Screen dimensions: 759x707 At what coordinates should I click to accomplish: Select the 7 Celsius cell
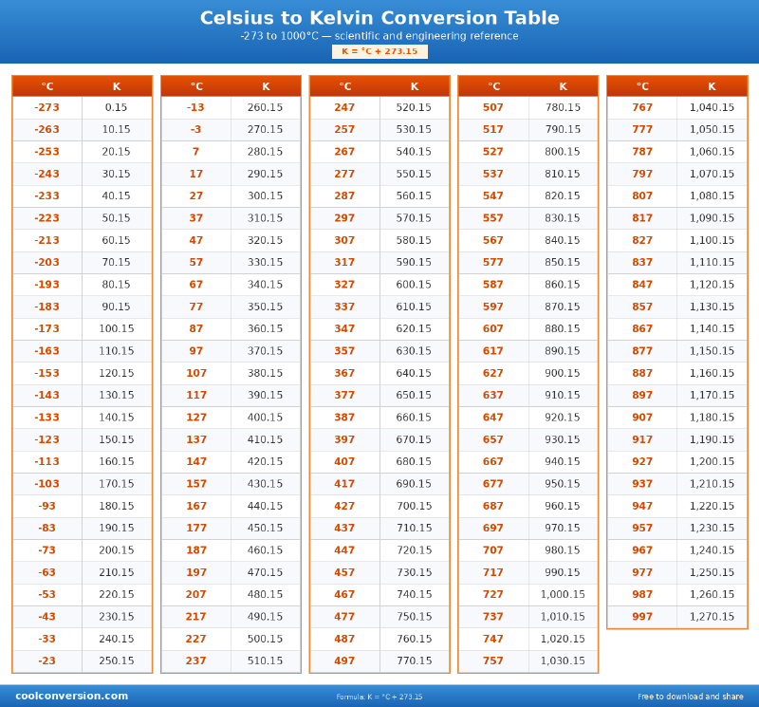pos(196,152)
